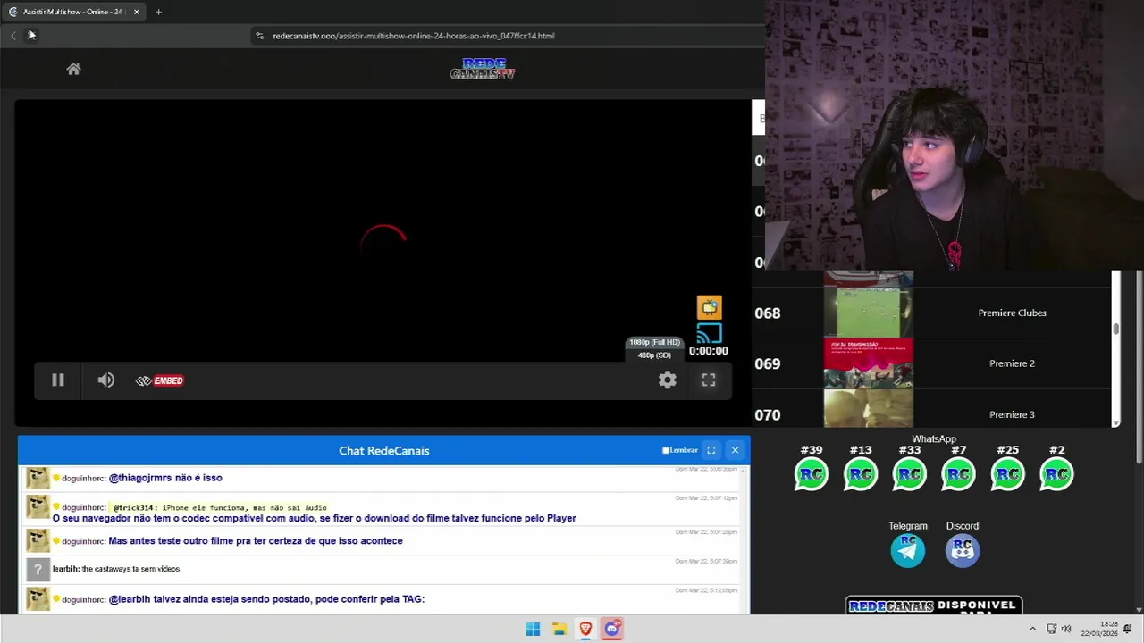The width and height of the screenshot is (1144, 643).
Task: Select channel 068 Premiere Clubes
Action: (931, 313)
